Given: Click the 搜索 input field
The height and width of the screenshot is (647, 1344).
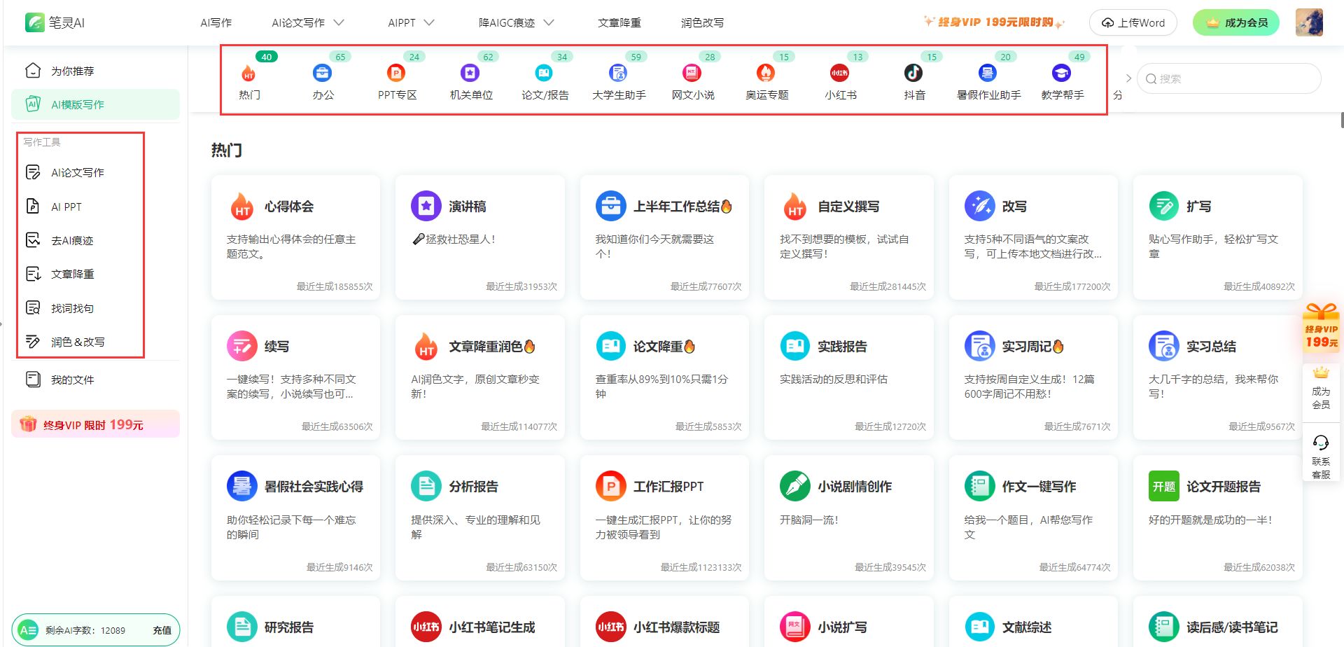Looking at the screenshot, I should point(1229,78).
